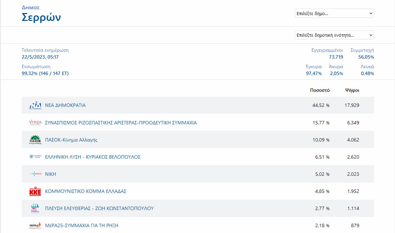Open the ΝΕΑ ΔΗΜΟΚΡΑΤΙΑ party link
This screenshot has width=395, height=233.
click(65, 106)
